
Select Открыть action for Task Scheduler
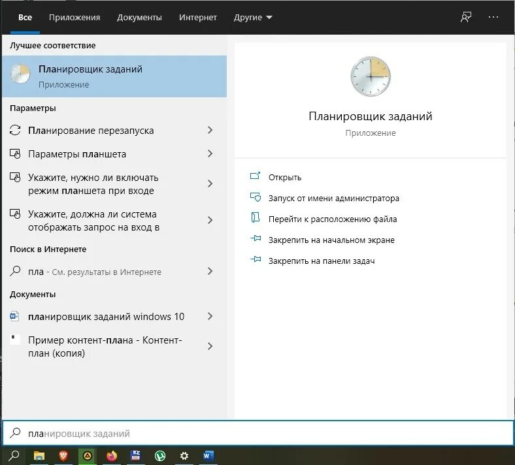click(x=285, y=177)
